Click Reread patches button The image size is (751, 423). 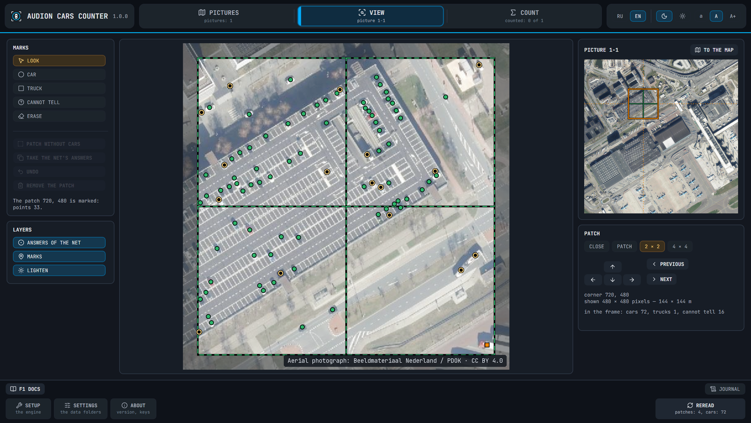click(x=700, y=408)
